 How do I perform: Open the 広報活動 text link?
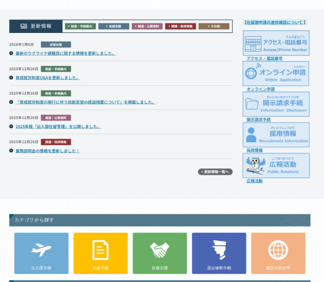(x=254, y=181)
